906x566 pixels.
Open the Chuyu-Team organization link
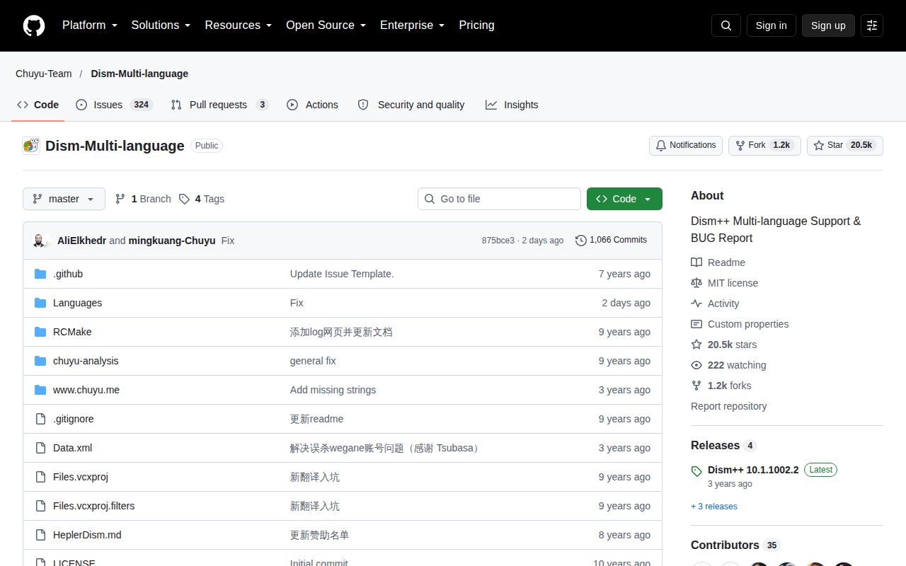44,74
